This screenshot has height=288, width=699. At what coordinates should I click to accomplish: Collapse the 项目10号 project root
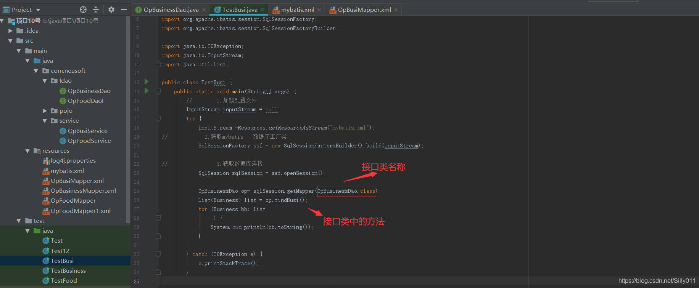pos(2,21)
